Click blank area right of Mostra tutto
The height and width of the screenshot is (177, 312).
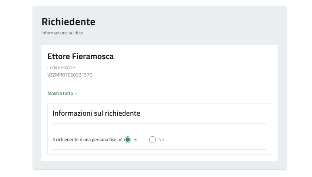pyautogui.click(x=167, y=93)
